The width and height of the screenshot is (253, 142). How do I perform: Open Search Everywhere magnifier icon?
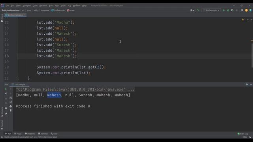click(x=242, y=10)
